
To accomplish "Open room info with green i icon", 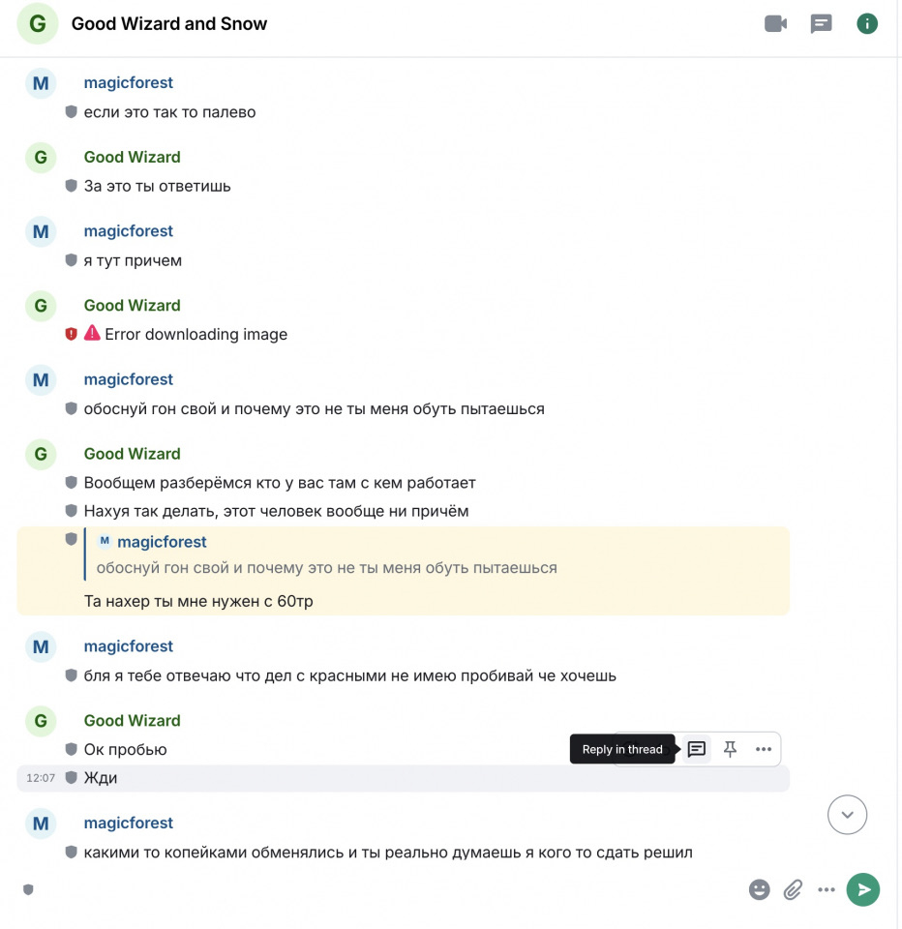I will (867, 23).
